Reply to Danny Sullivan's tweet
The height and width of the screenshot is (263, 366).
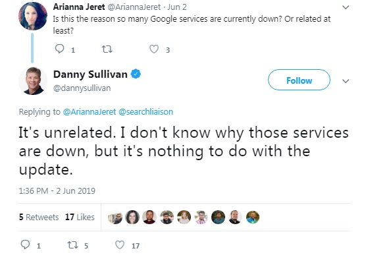[x=25, y=245]
